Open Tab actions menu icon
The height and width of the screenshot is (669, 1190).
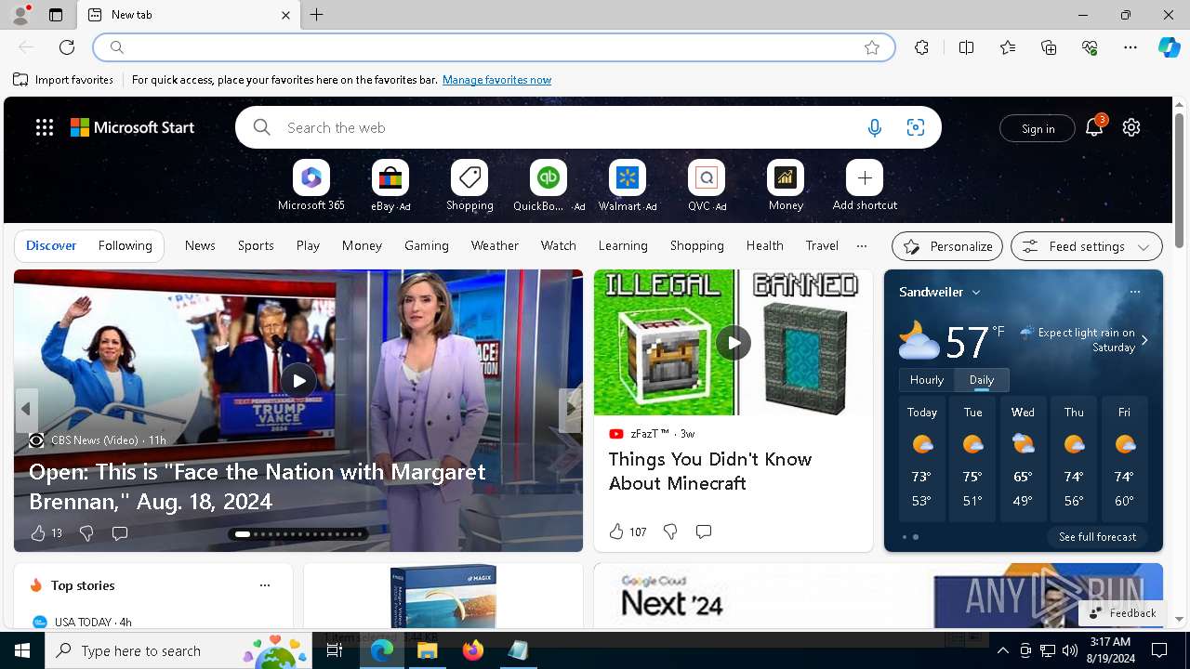click(x=56, y=15)
